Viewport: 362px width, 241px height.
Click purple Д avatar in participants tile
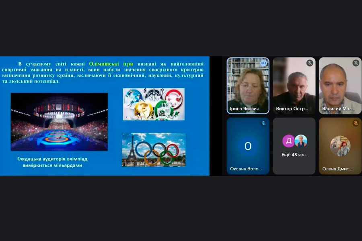[288, 141]
